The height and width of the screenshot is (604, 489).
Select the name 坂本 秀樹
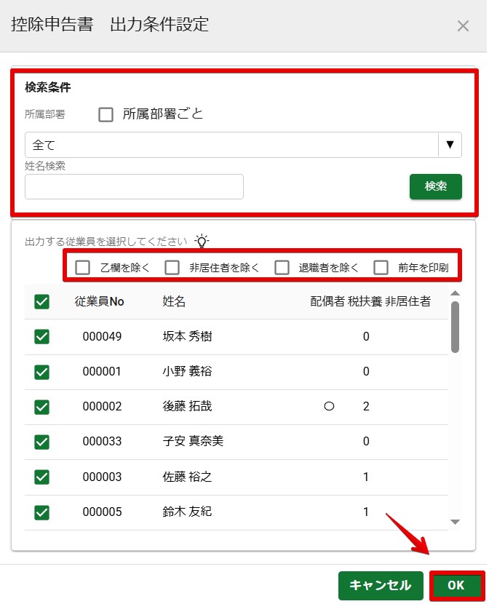point(187,336)
